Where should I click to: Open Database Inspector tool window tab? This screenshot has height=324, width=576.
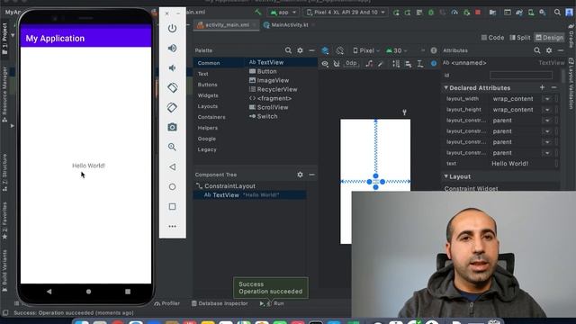220,303
